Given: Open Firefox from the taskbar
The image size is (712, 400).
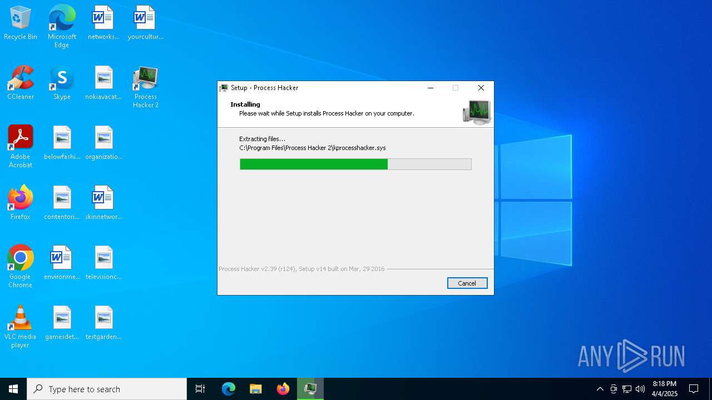Looking at the screenshot, I should 283,389.
